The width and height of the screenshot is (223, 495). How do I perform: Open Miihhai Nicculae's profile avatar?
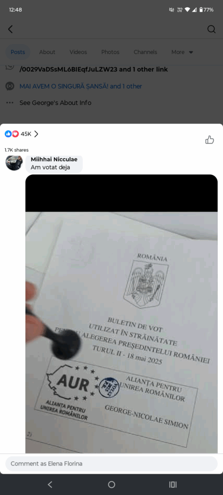click(14, 162)
